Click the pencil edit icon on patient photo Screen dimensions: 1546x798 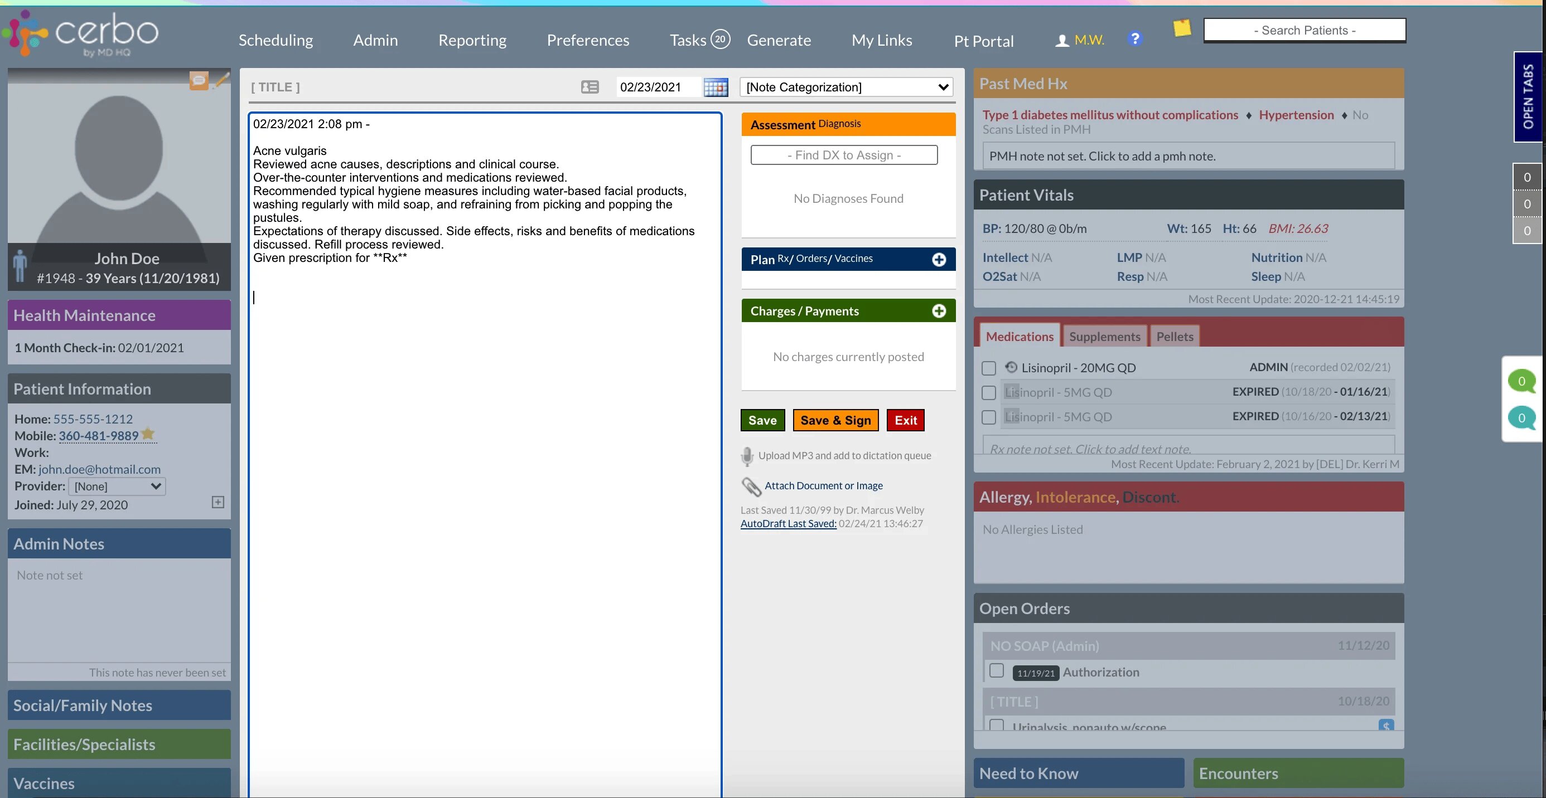tap(222, 79)
